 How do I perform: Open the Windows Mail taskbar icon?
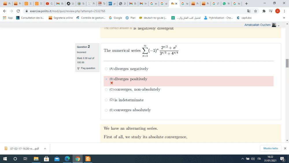tap(57, 159)
